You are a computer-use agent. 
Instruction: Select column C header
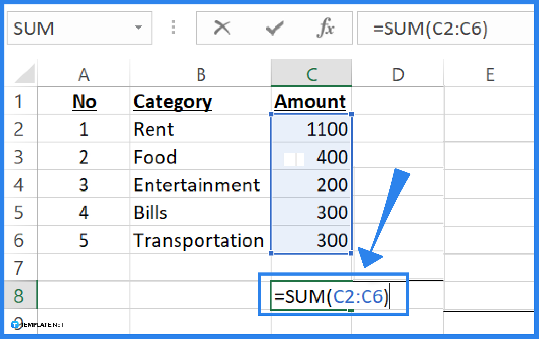311,73
